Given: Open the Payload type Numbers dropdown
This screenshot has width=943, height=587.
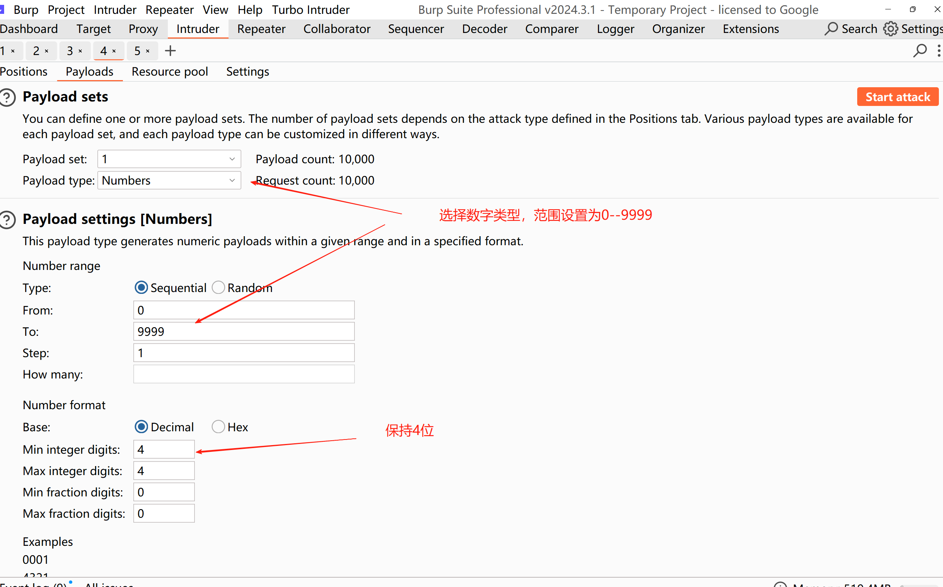Looking at the screenshot, I should [x=169, y=180].
